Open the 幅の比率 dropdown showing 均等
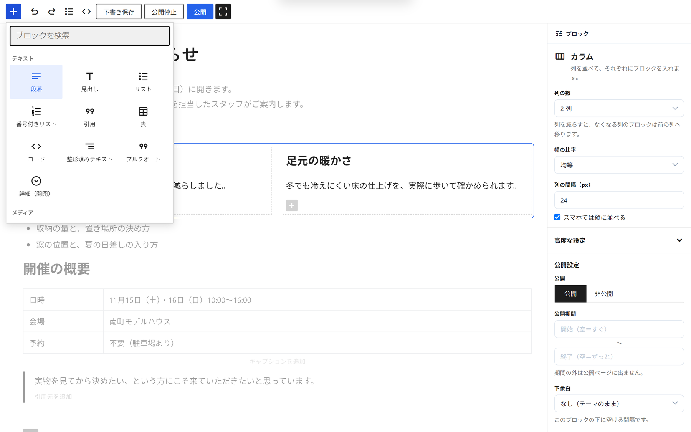691x432 pixels. pos(619,165)
